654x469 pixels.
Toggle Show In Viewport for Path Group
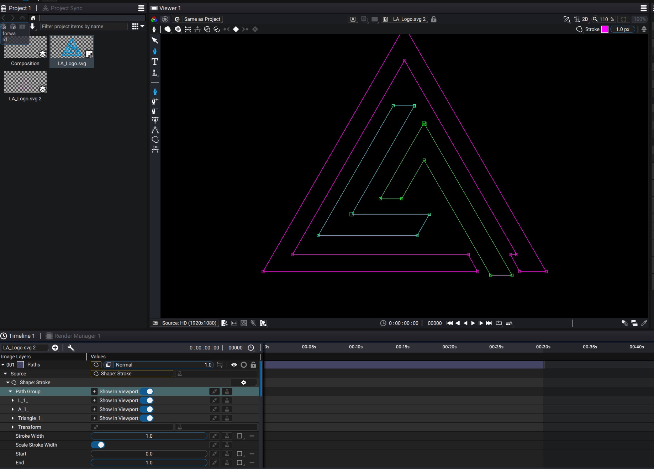pos(147,391)
